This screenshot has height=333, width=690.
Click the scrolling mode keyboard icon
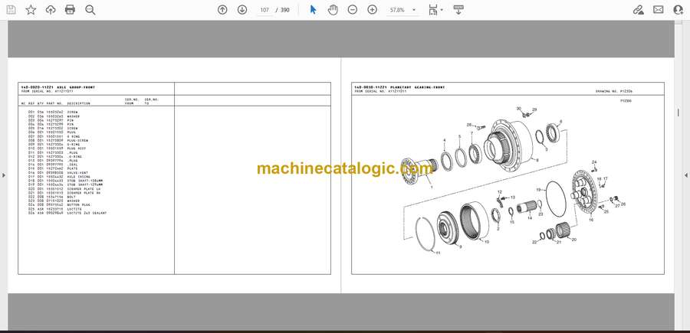tap(458, 10)
